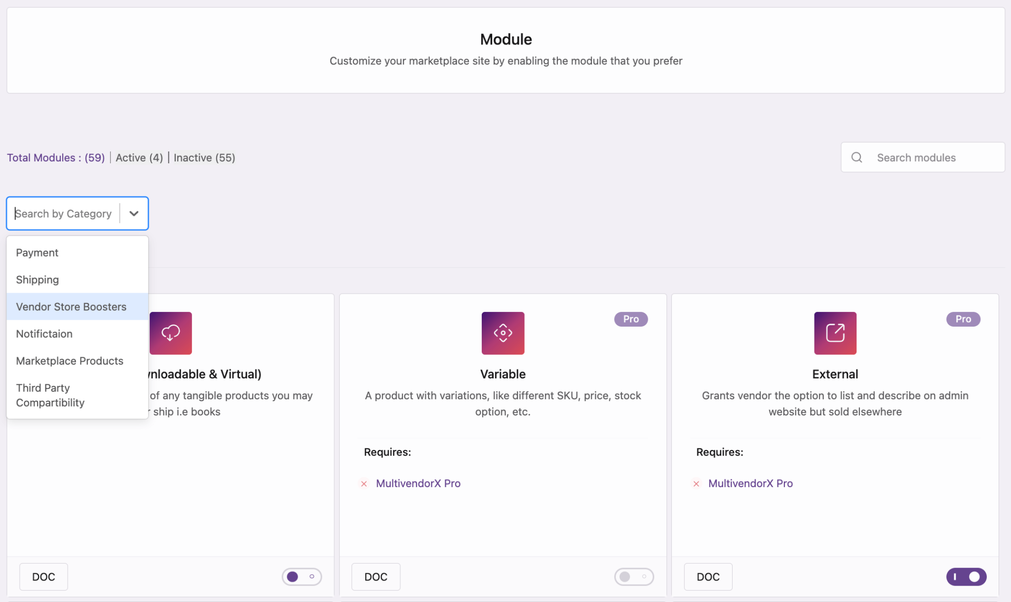Collapse the category dropdown chevron
The image size is (1011, 602).
[x=134, y=214]
